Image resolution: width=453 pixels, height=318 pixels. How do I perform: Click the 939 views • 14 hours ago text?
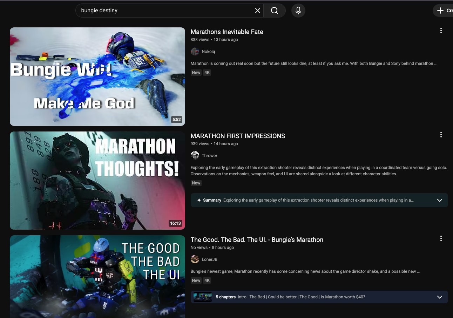tap(214, 144)
